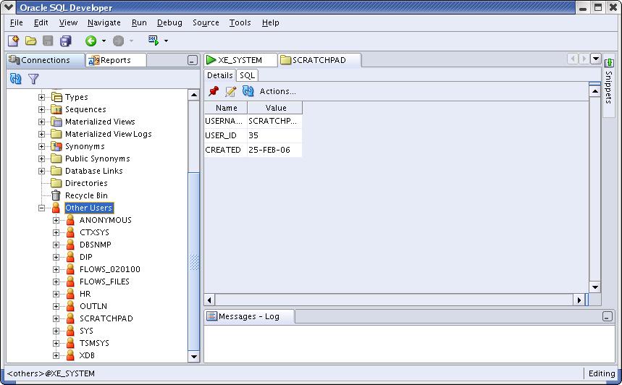Switch to the SQL sub-tab
This screenshot has height=385, width=622.
click(247, 75)
